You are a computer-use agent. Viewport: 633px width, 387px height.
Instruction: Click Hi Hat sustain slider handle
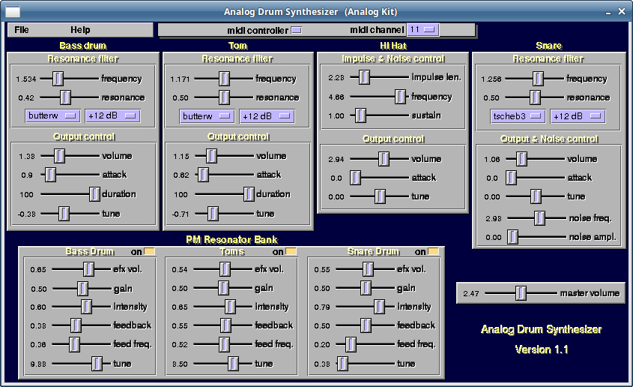pyautogui.click(x=360, y=115)
